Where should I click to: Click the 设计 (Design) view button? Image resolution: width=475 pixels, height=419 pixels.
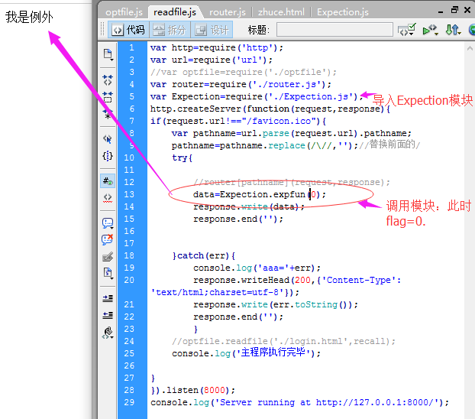212,30
